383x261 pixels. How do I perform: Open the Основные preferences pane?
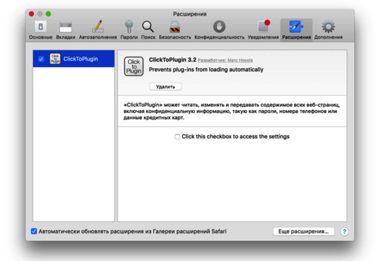40,30
